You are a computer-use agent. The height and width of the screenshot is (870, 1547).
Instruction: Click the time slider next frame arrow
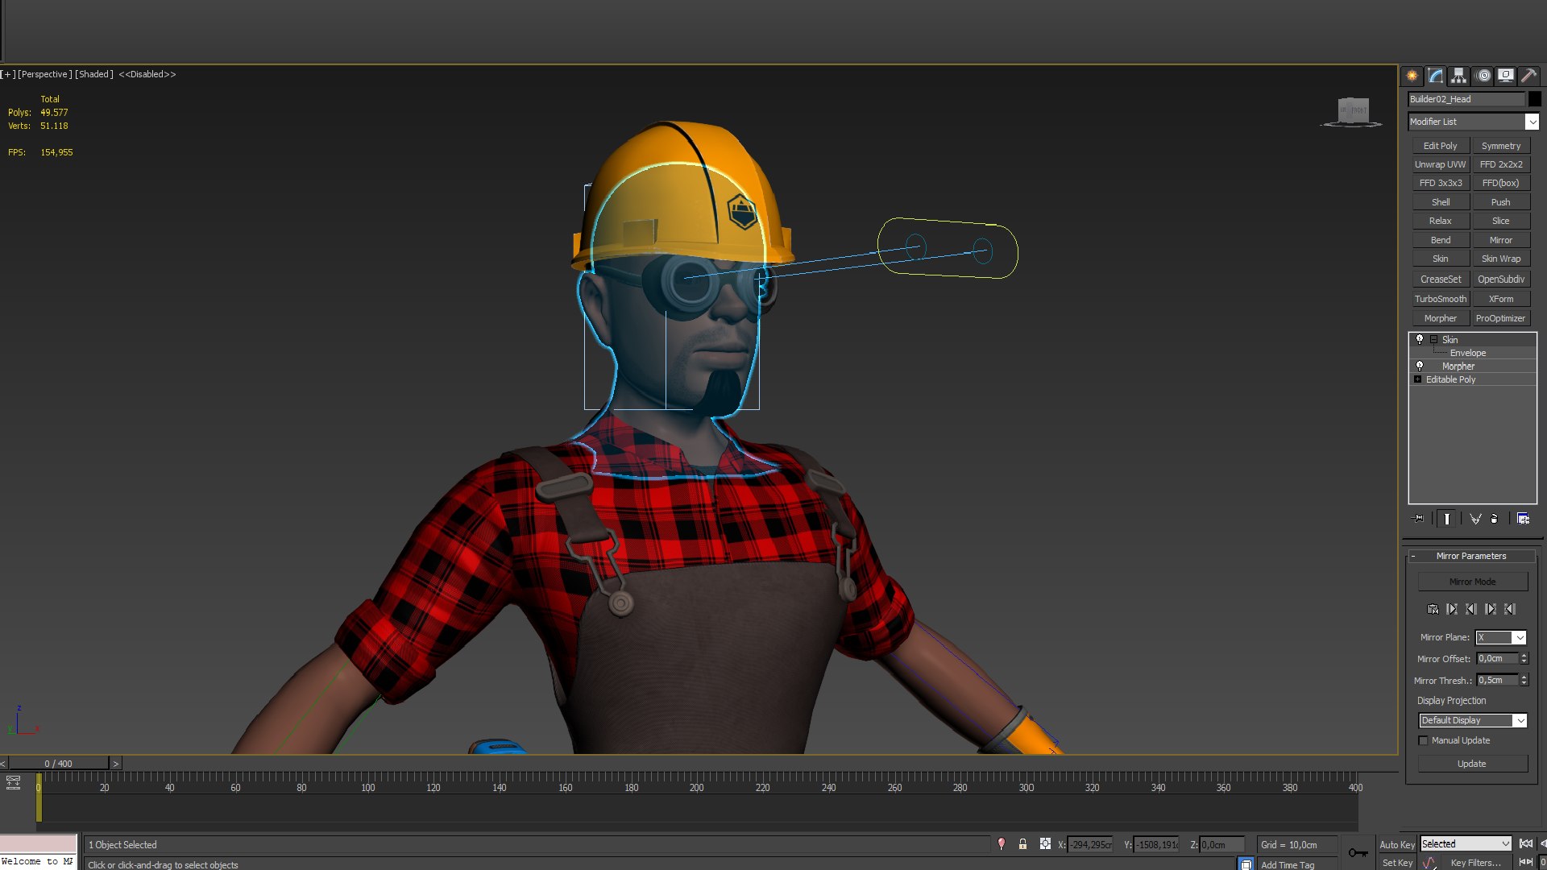pos(115,764)
